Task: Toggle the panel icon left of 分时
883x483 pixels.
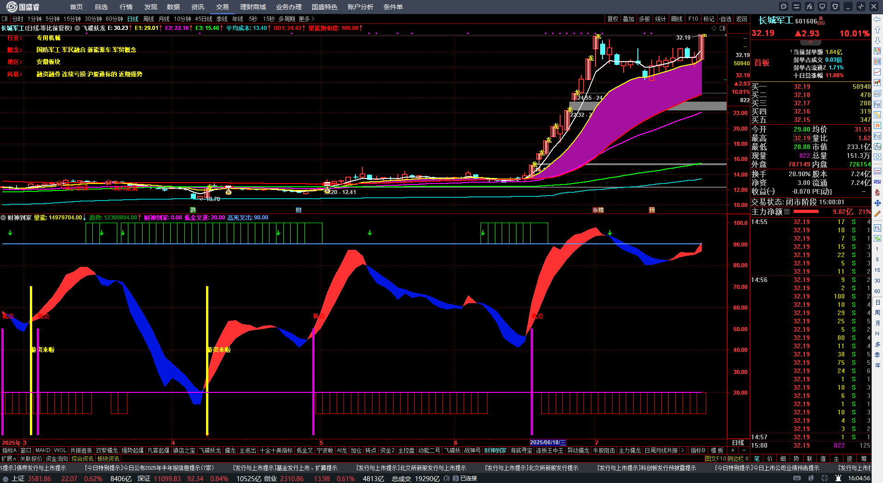Action: pos(5,19)
